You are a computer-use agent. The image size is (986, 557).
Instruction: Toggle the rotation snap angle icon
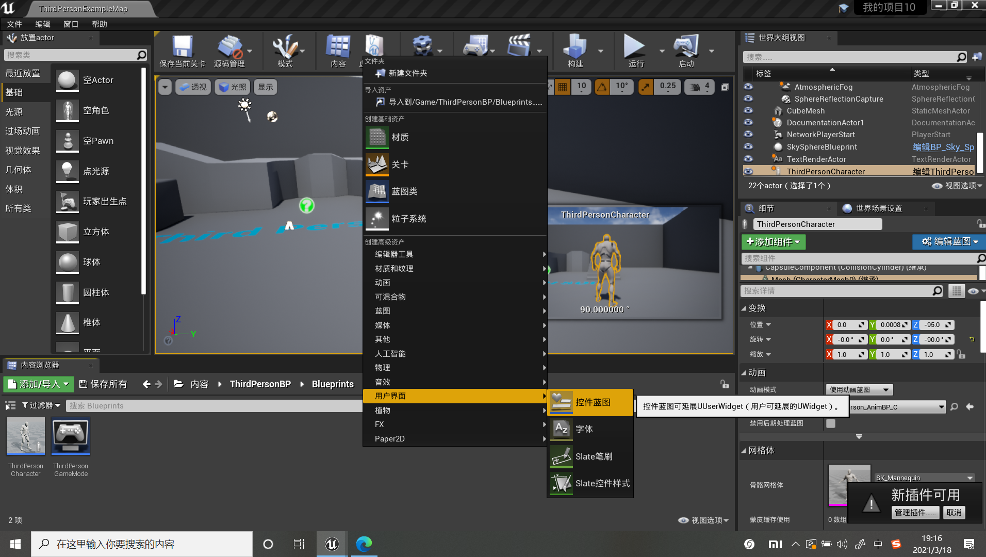(602, 87)
